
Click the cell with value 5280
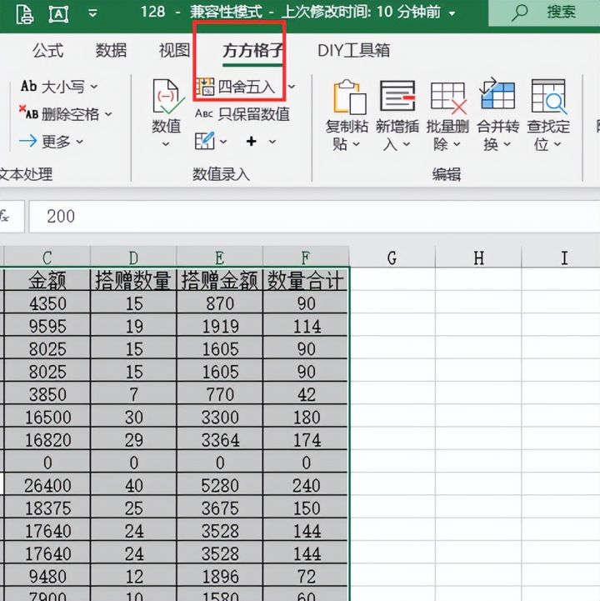pyautogui.click(x=219, y=485)
